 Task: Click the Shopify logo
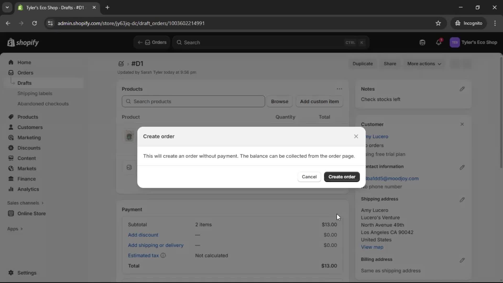click(x=23, y=42)
